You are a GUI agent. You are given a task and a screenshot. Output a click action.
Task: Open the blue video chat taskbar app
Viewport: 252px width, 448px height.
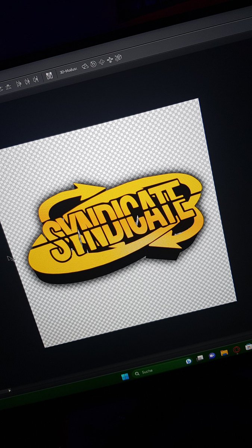coord(212,355)
